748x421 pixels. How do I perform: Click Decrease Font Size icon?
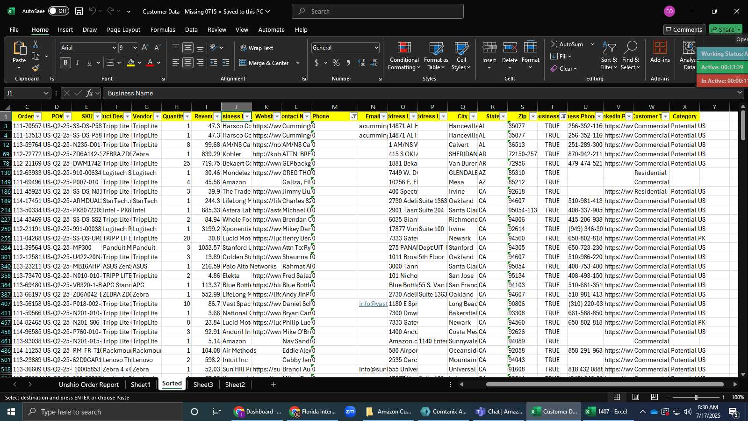[157, 48]
